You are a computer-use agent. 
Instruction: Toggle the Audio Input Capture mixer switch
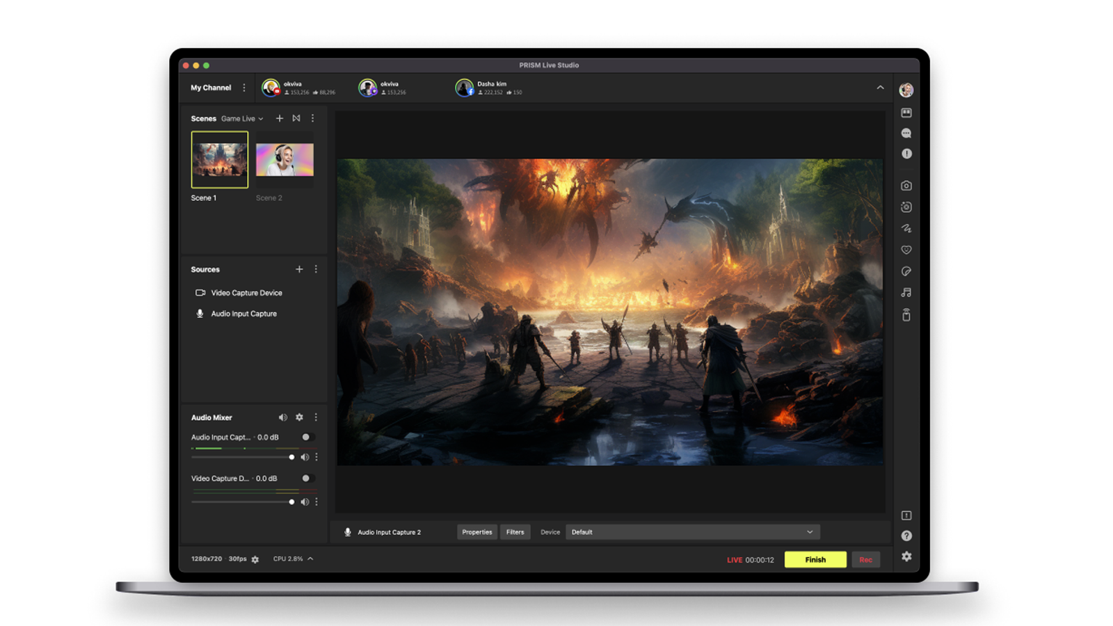pos(307,437)
